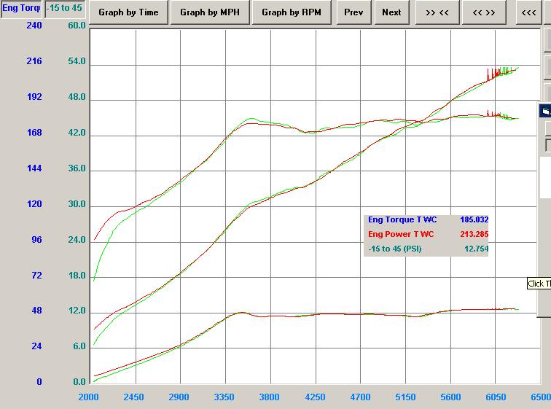The width and height of the screenshot is (551, 409).
Task: Click the 4700 RPM axis label
Action: (x=360, y=397)
